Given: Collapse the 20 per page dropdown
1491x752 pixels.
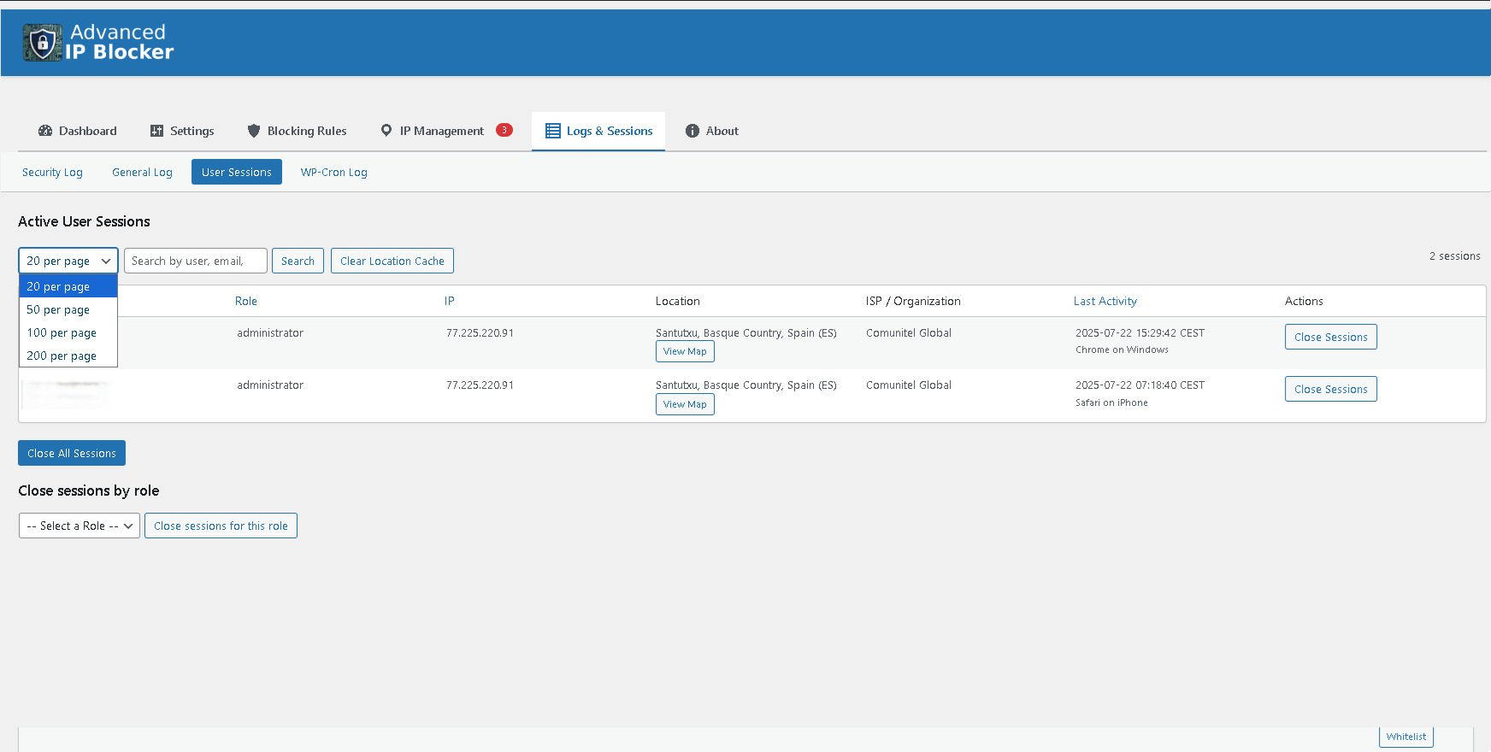Looking at the screenshot, I should coord(68,261).
